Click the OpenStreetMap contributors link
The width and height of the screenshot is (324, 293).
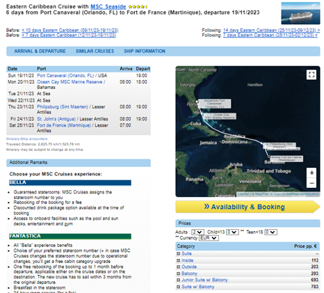click(x=296, y=194)
